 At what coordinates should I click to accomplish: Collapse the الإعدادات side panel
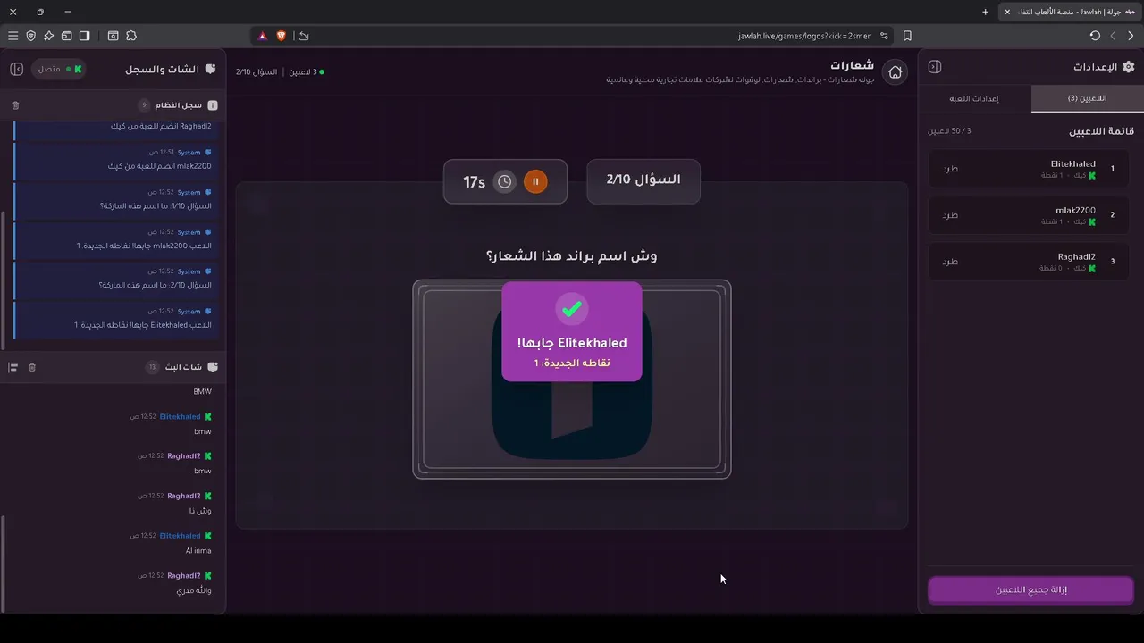click(x=935, y=67)
